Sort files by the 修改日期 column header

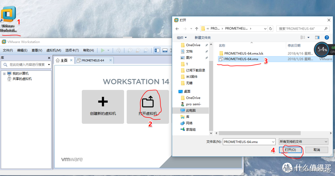pyautogui.click(x=294, y=46)
